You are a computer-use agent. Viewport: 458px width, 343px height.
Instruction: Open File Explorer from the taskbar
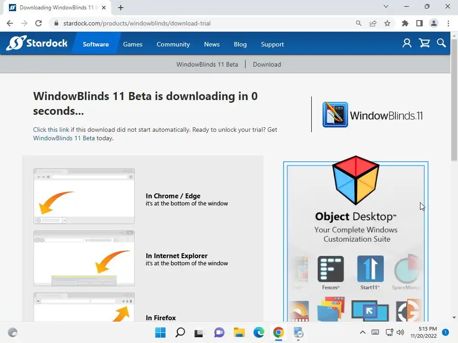coord(239,332)
